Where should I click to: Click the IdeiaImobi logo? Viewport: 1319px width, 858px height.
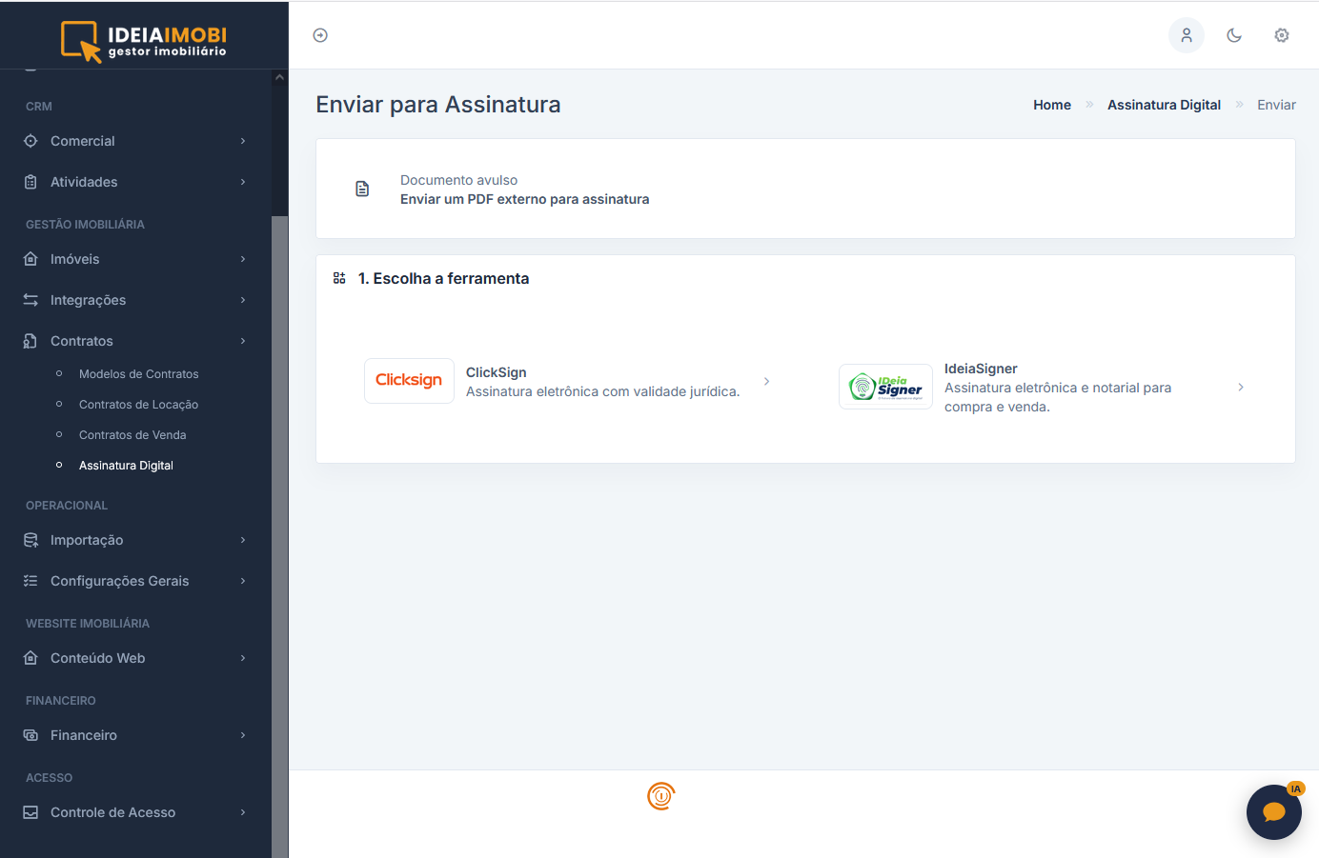[144, 41]
